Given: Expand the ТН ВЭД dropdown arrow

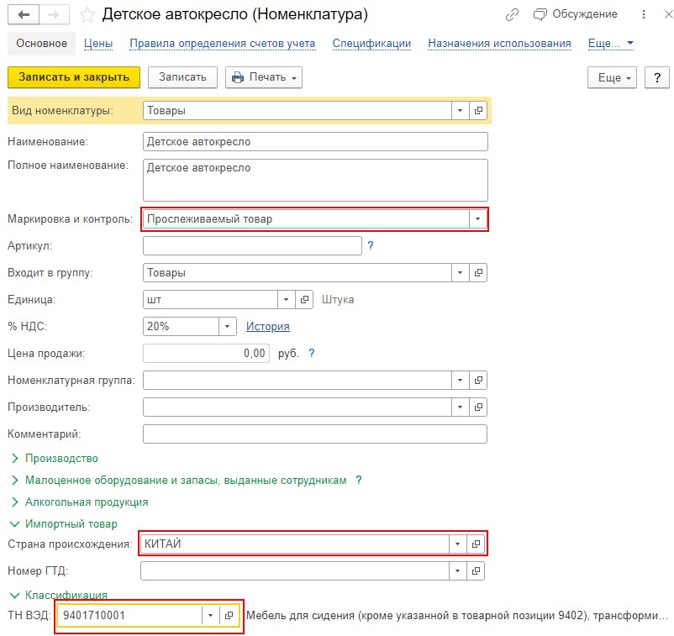Looking at the screenshot, I should (x=210, y=615).
